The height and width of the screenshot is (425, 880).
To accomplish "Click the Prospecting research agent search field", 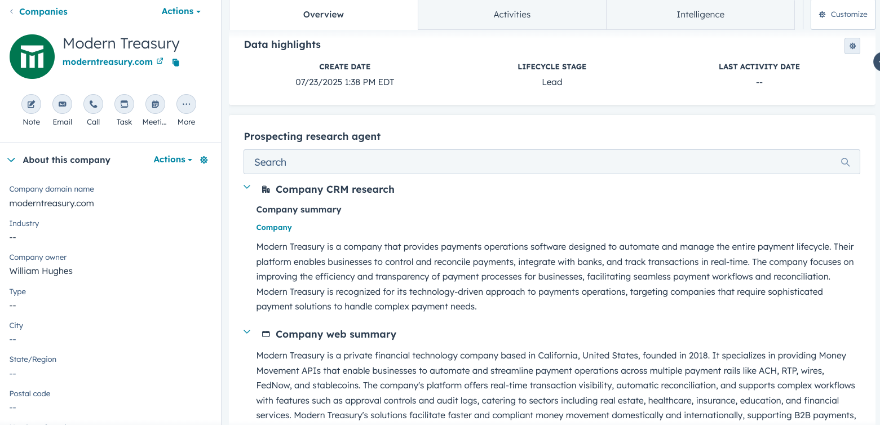I will 551,162.
